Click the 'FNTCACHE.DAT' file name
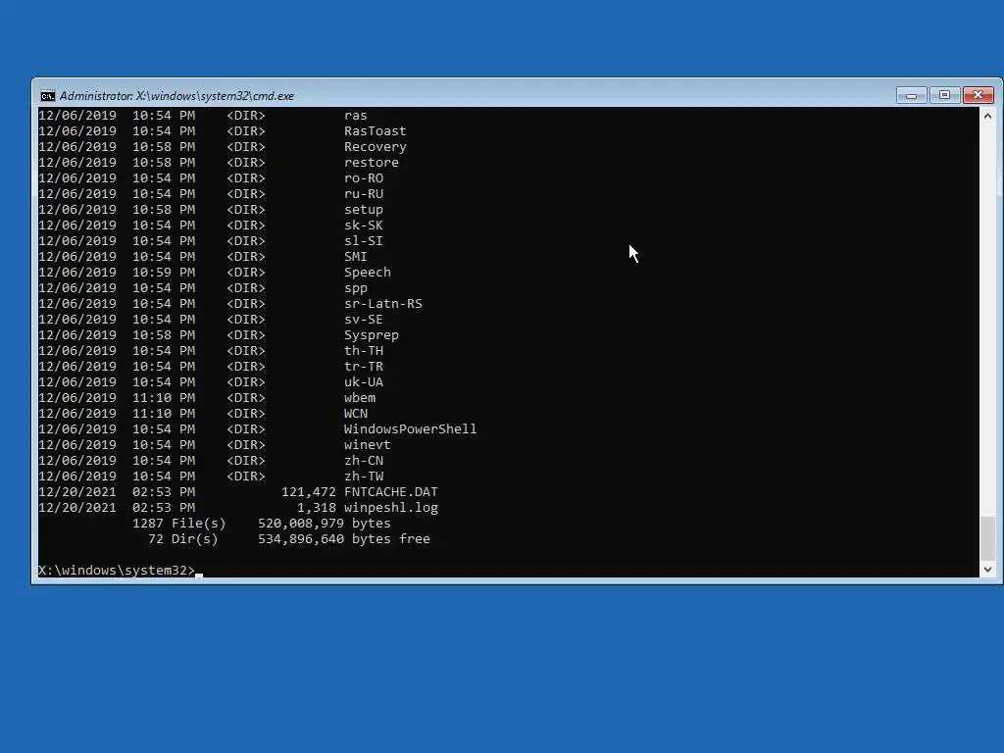Viewport: 1004px width, 753px height. pyautogui.click(x=391, y=492)
